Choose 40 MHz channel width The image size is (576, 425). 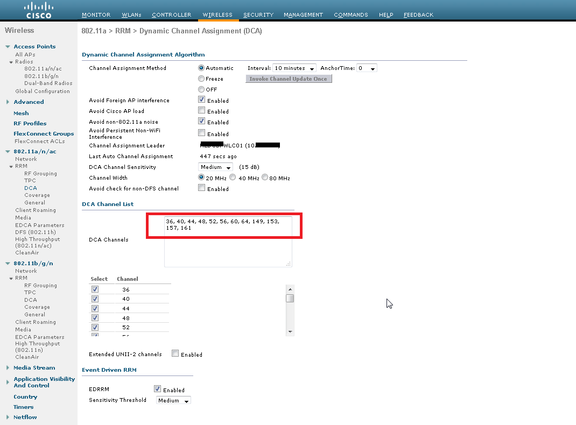pyautogui.click(x=233, y=178)
